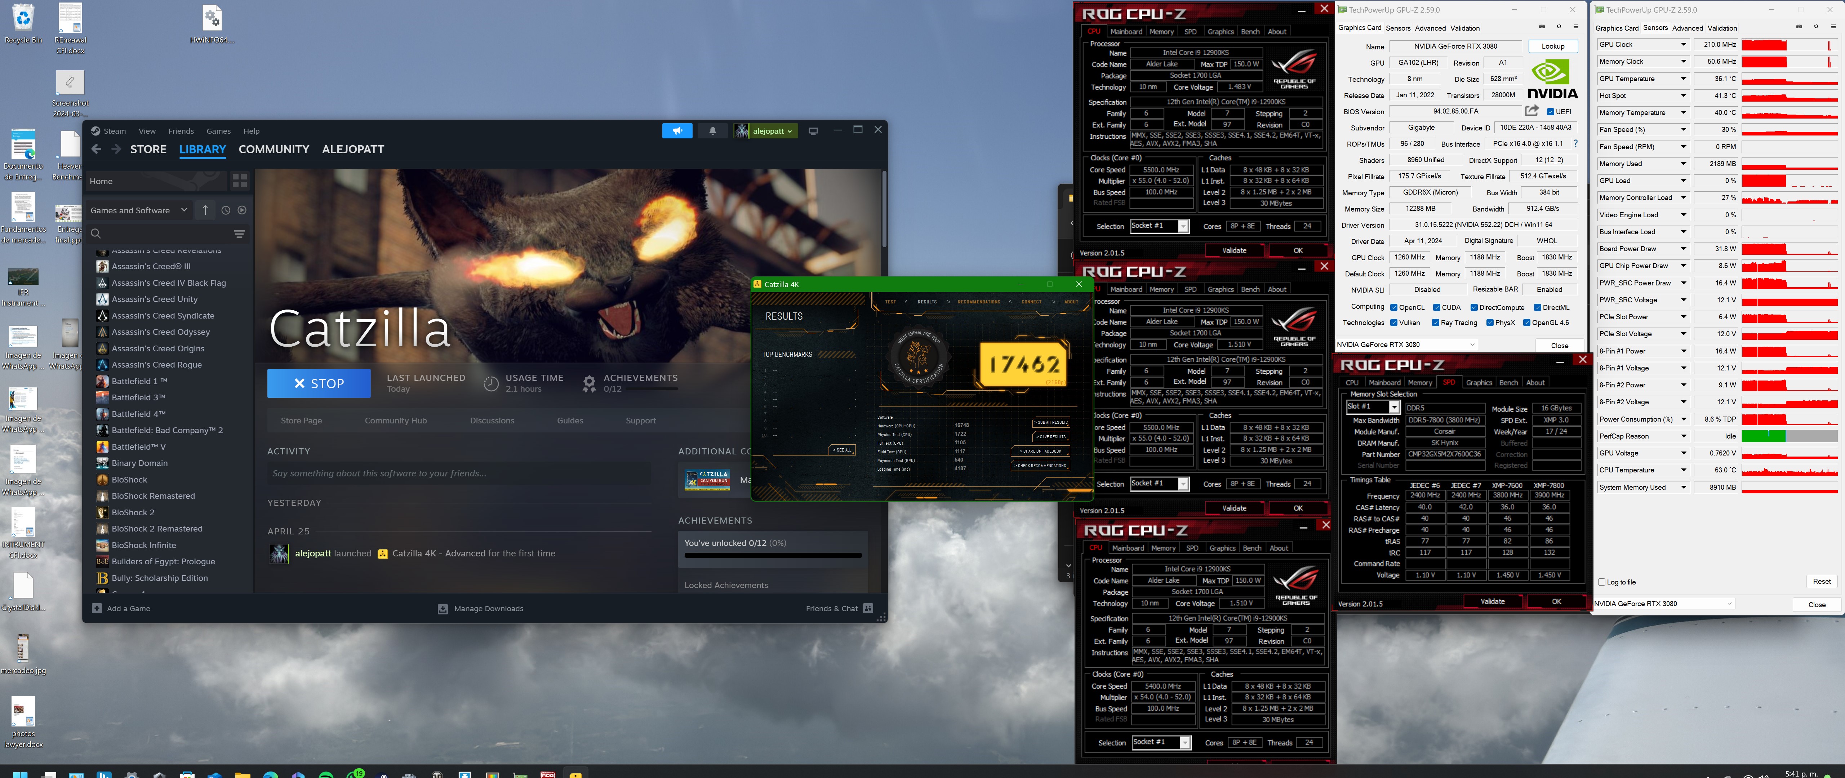Screen dimensions: 1845x778
Task: Click the Add a Game plus icon
Action: pos(97,608)
